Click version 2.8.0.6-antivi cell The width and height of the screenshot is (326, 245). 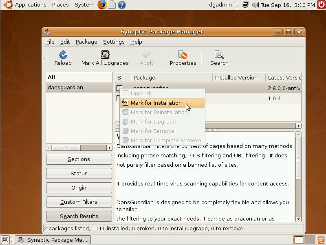pos(284,88)
